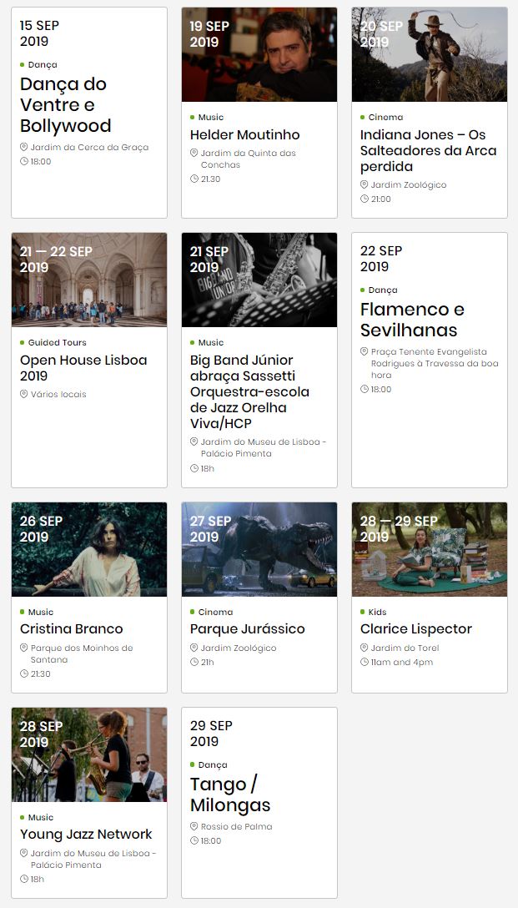518x908 pixels.
Task: Click location pin icon beside Praça Tenente Evangelista Rodrigues
Action: pos(364,351)
